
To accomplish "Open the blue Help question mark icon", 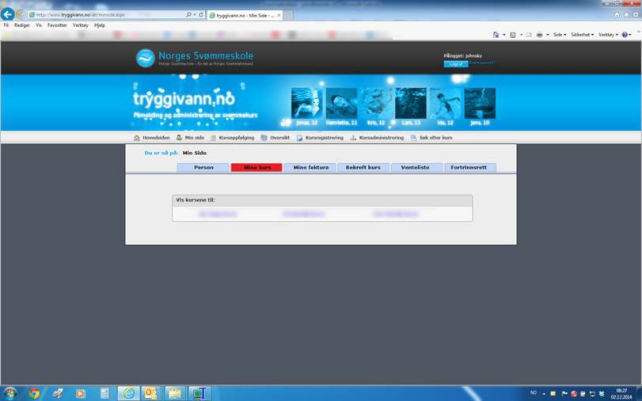I will coord(625,35).
